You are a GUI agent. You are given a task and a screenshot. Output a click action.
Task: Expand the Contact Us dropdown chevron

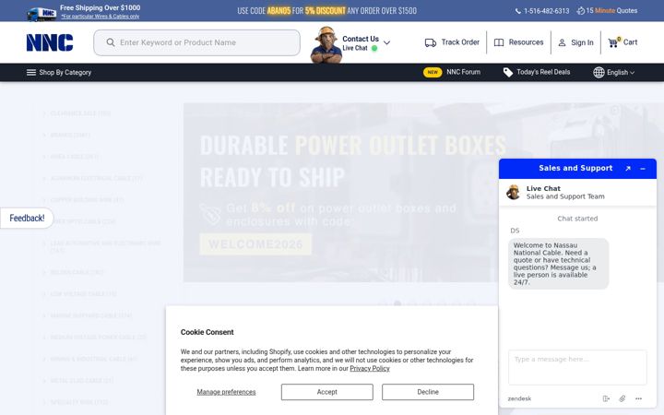386,42
